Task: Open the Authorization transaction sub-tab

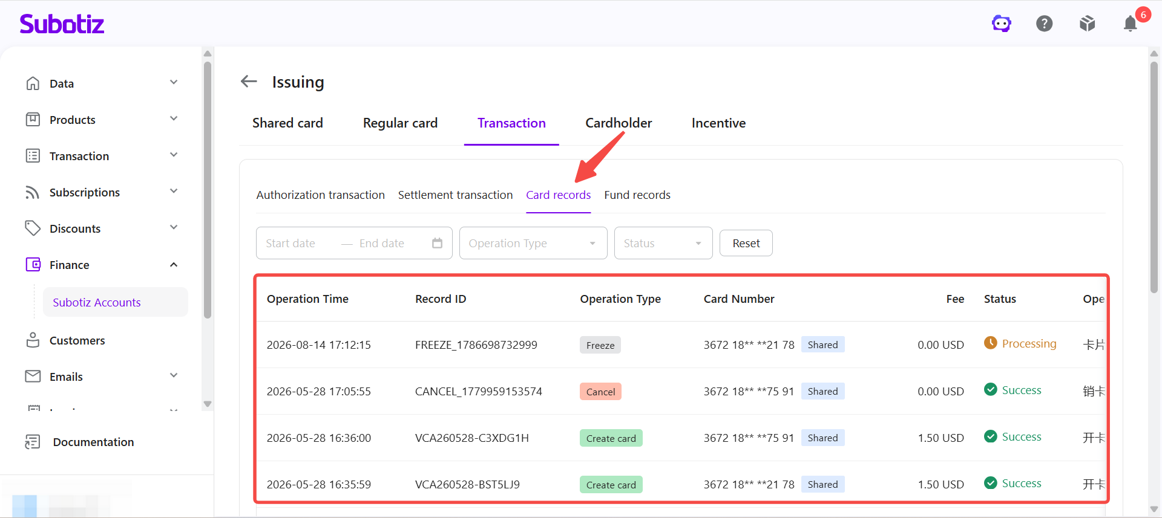Action: [320, 195]
